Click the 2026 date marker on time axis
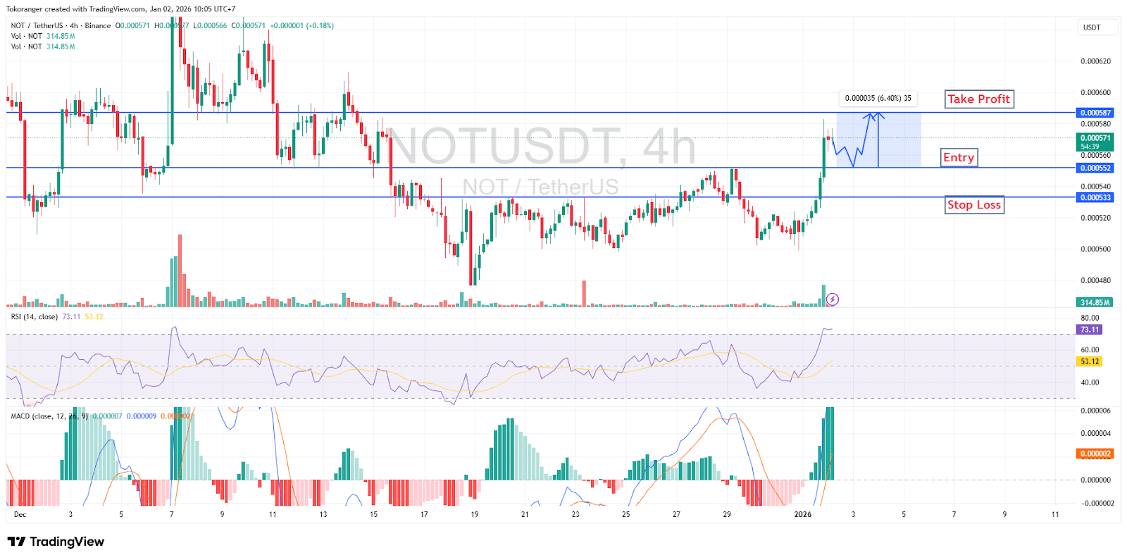The height and width of the screenshot is (560, 1127). pos(802,514)
